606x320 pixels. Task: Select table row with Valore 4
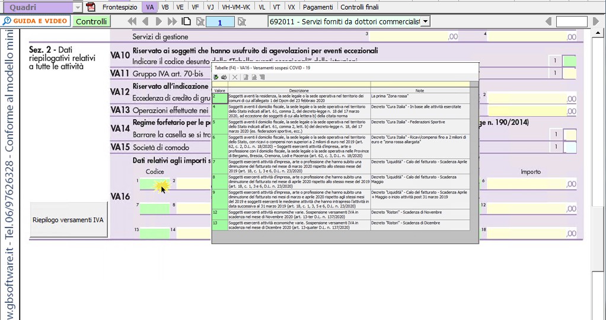point(341,111)
